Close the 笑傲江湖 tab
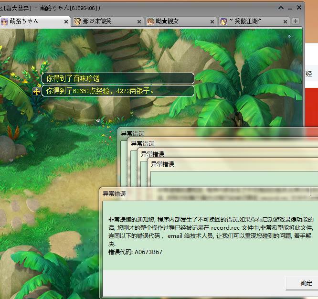 [285, 21]
